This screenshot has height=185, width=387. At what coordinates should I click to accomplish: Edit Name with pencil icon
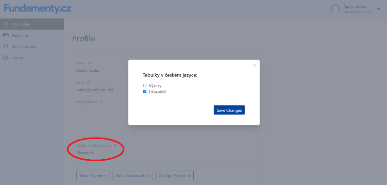pos(89,63)
